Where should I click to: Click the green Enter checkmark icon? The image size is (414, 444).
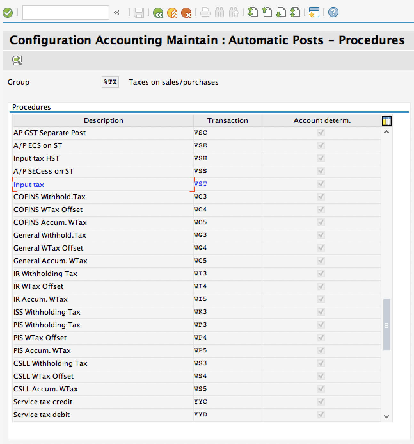8,13
